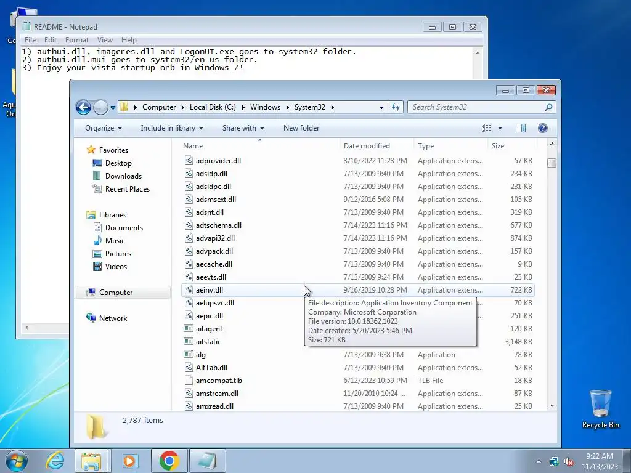The image size is (631, 473).
Task: Click the search magnifier icon
Action: point(548,107)
